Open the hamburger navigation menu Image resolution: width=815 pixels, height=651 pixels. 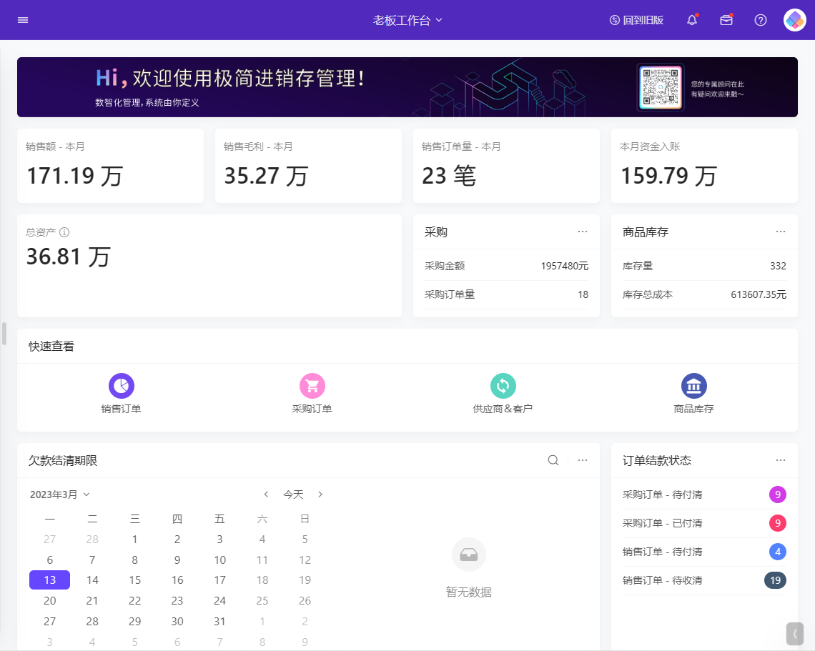coord(22,19)
